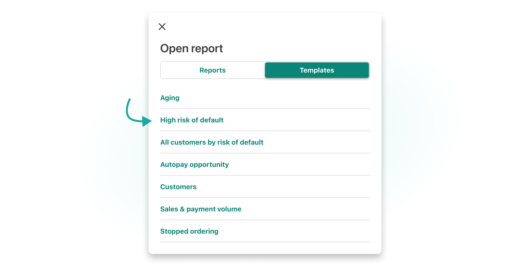Activate the highlighted Templates segment

click(317, 70)
